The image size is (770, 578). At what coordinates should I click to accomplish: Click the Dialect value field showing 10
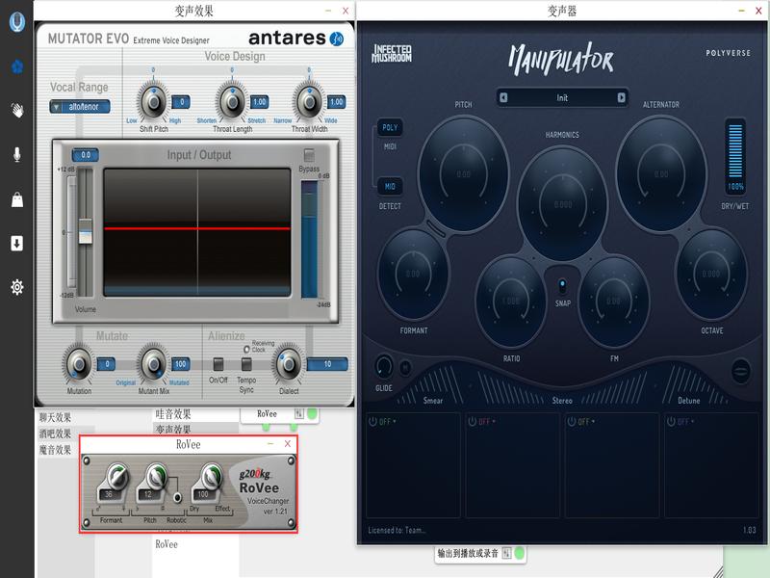(327, 364)
